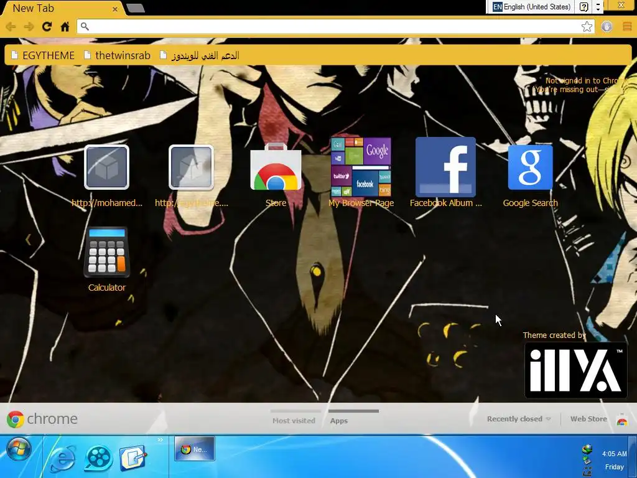
Task: Open the Chrome menu icon
Action: [x=627, y=26]
